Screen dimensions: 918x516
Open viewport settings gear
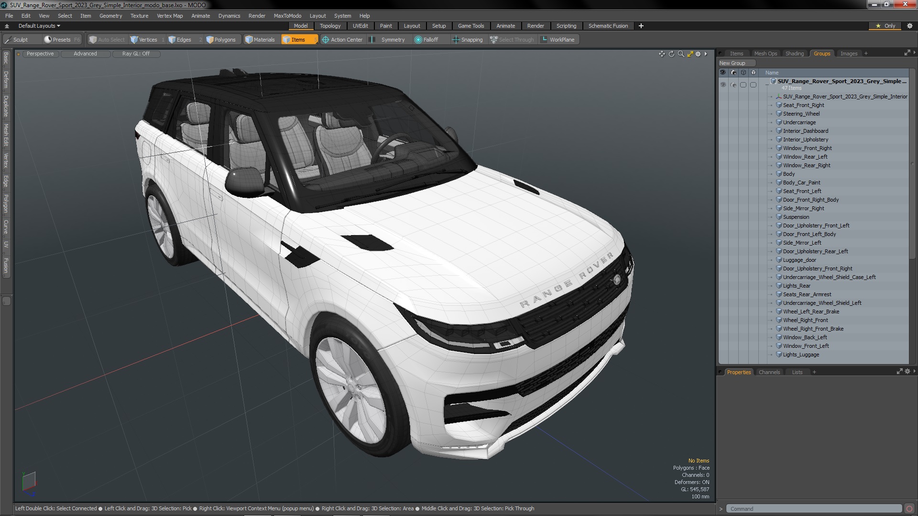tap(698, 54)
